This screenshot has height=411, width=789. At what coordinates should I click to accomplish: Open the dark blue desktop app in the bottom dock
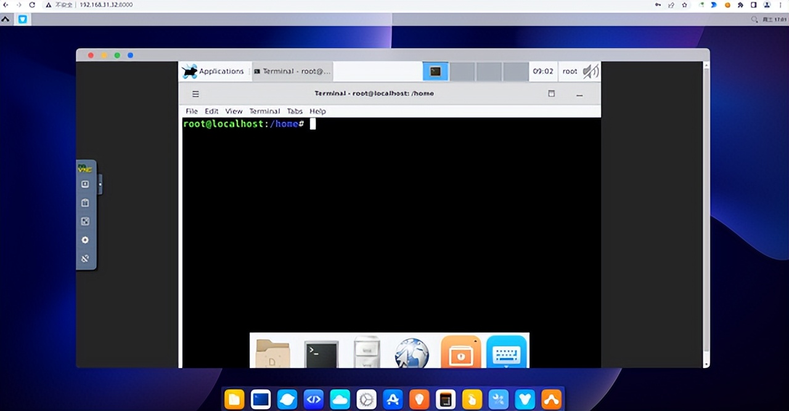[x=261, y=399]
